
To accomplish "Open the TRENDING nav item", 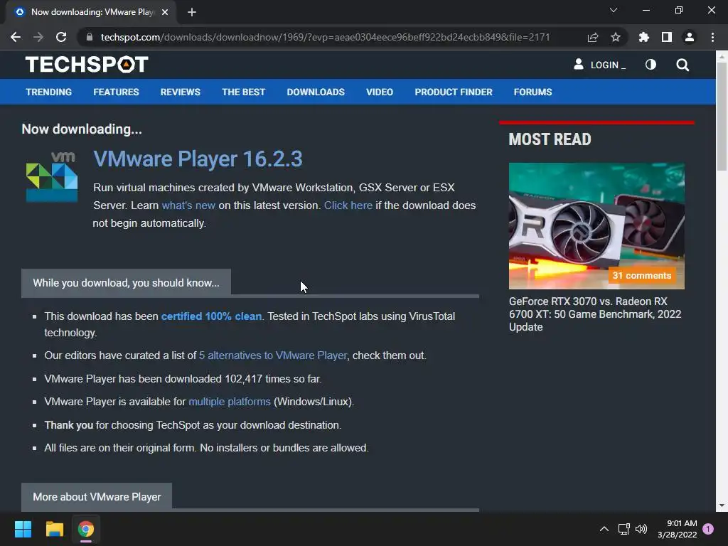I will pos(49,92).
